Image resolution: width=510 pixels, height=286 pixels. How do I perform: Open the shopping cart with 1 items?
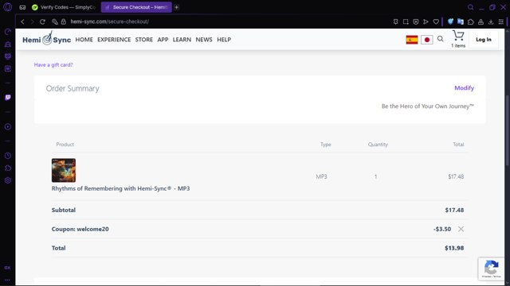[x=458, y=39]
